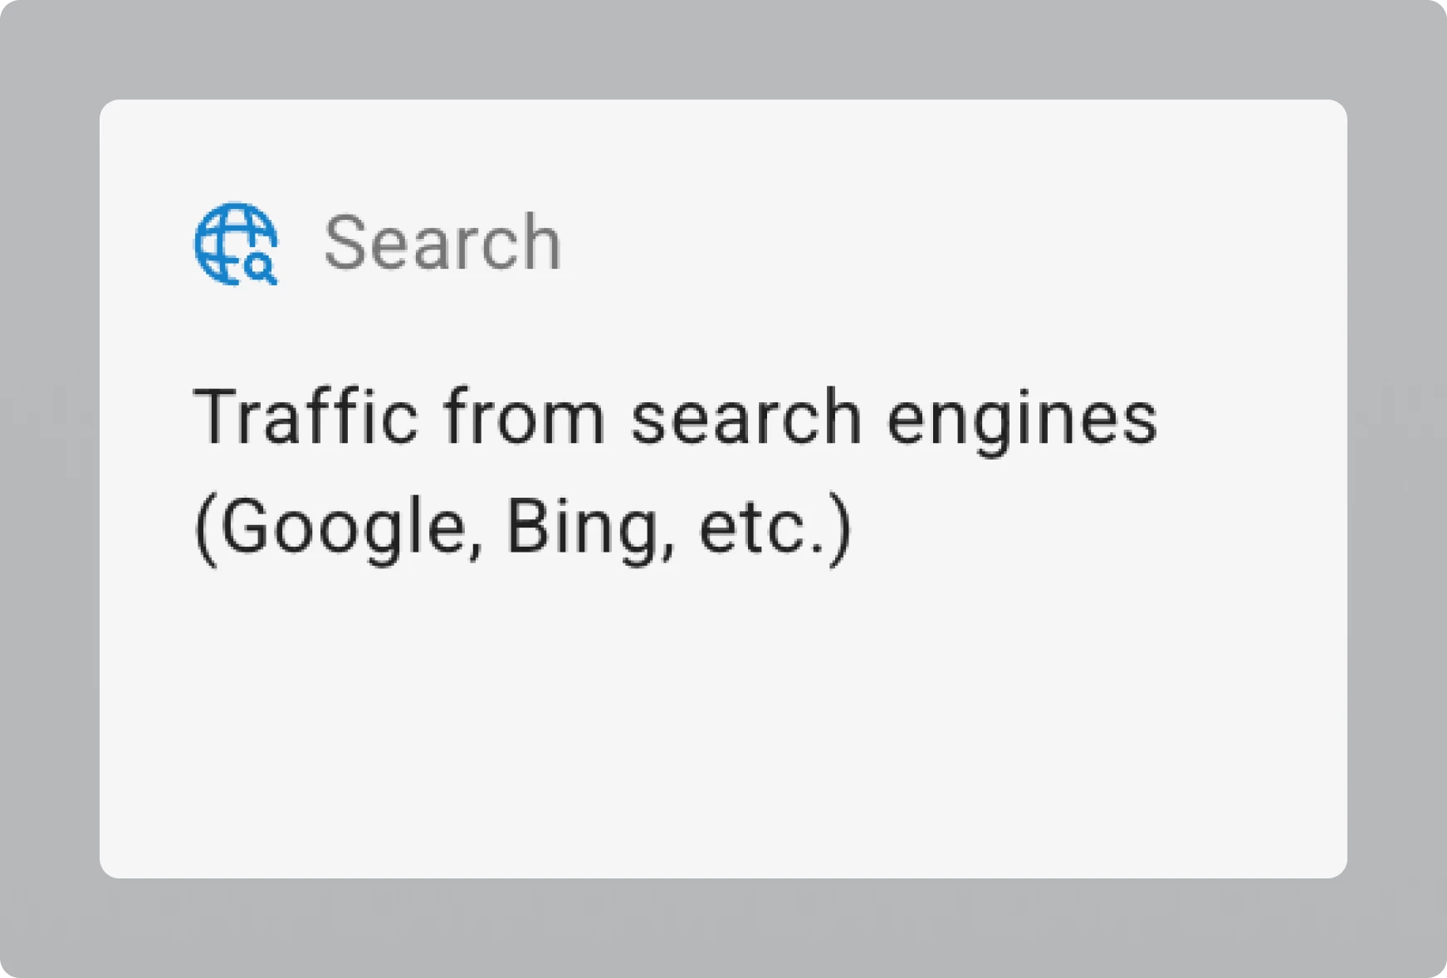This screenshot has width=1447, height=978.
Task: Click the etc. text in parentheses
Action: (x=762, y=528)
